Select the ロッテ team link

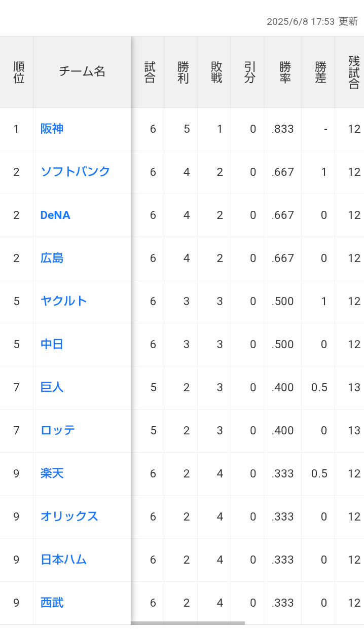pos(58,430)
